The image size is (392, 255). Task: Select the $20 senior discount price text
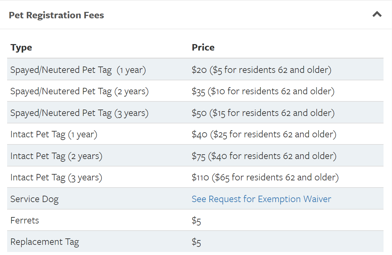click(x=261, y=70)
